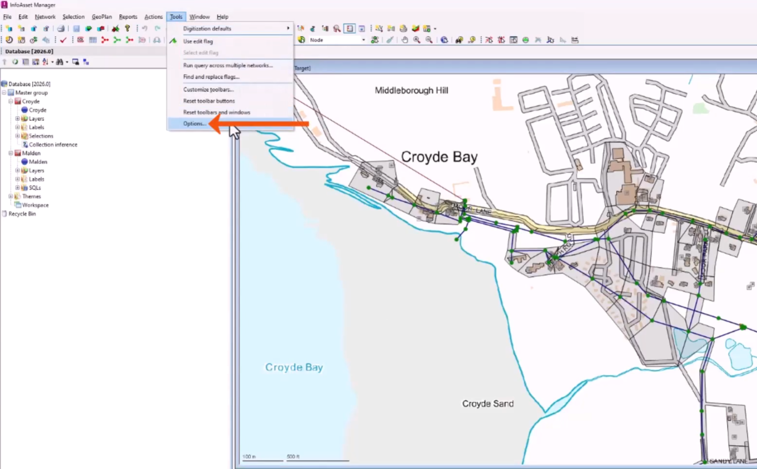This screenshot has width=757, height=469.
Task: Select Recycle Bin in the database tree
Action: click(x=22, y=214)
